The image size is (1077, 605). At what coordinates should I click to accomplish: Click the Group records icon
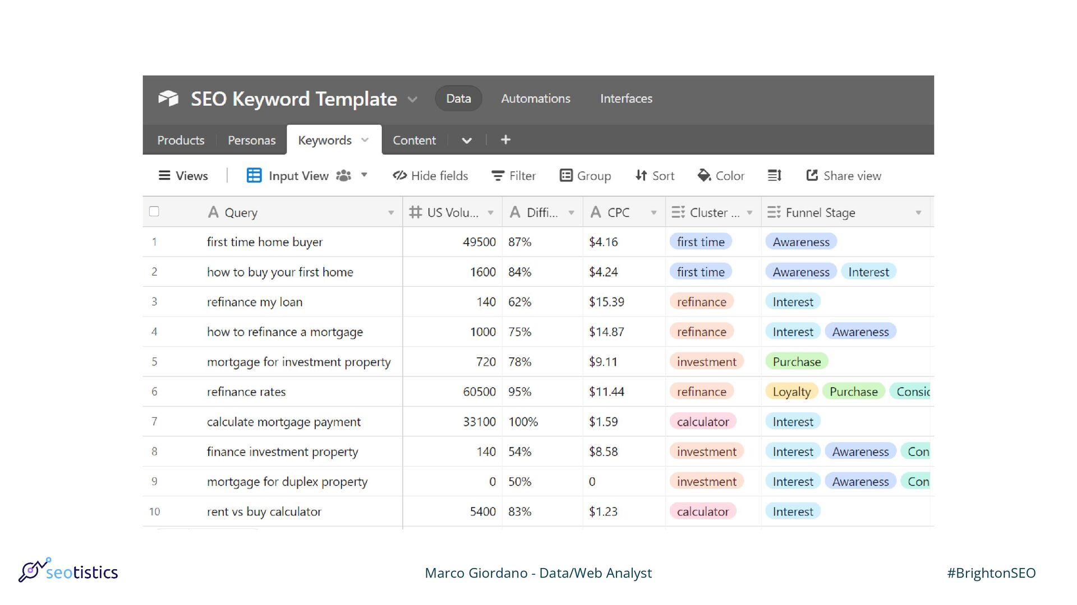click(566, 176)
